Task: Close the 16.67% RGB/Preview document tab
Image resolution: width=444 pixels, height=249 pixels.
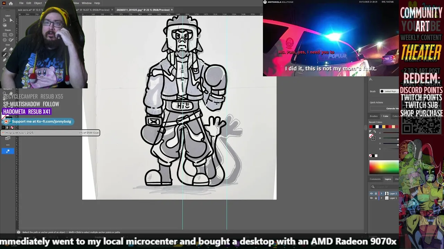Action: [x=112, y=10]
